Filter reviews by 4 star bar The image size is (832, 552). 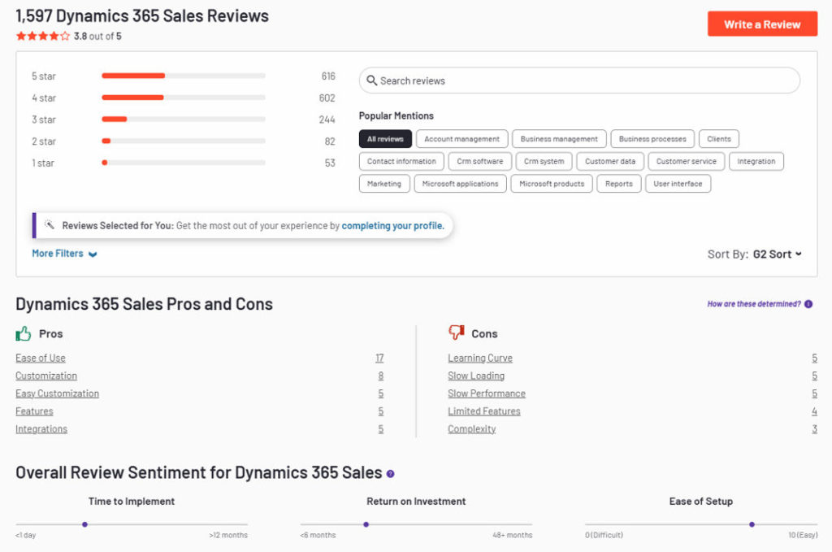[184, 98]
